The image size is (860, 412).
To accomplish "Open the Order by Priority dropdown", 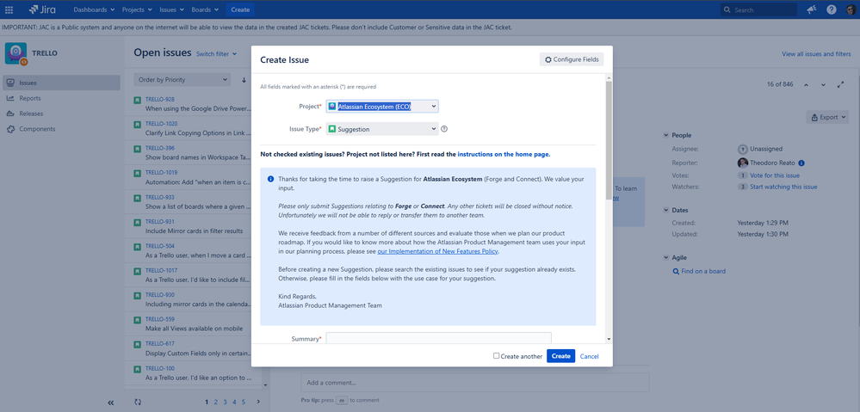I will tap(183, 80).
